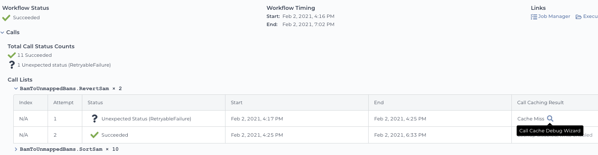Click the Start column header
The image size is (598, 155).
click(x=237, y=102)
